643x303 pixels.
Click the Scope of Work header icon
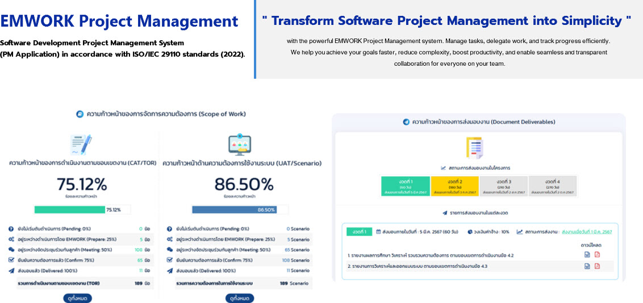(80, 114)
